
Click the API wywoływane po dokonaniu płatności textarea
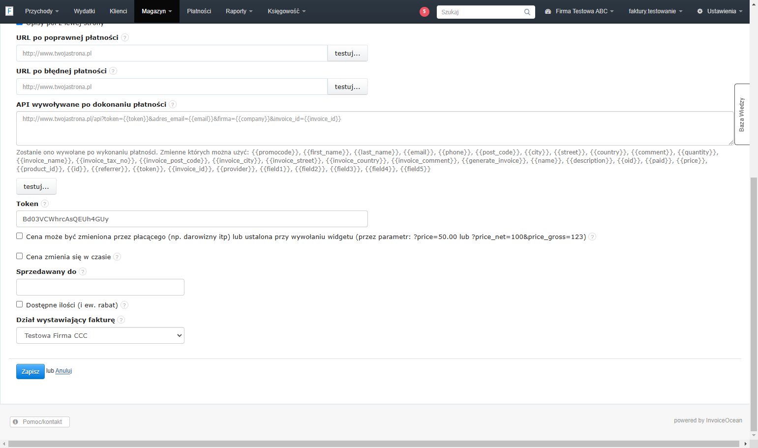[375, 128]
